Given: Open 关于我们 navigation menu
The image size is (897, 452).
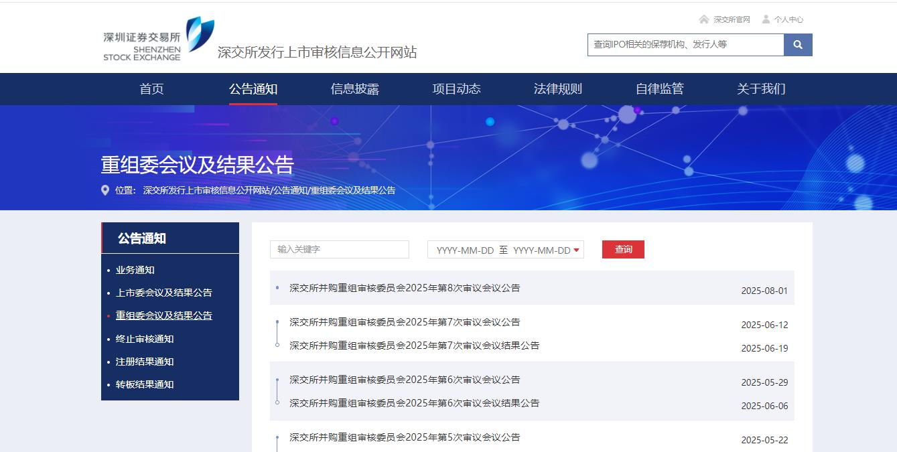Looking at the screenshot, I should 761,89.
